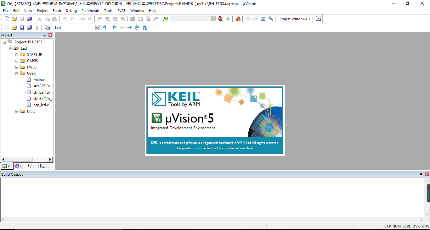The height and width of the screenshot is (230, 430).
Task: Click the Find text input field in toolbar
Action: coord(191,19)
